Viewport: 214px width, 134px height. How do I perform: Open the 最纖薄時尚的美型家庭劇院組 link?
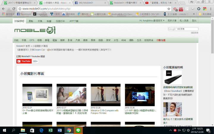178,87
